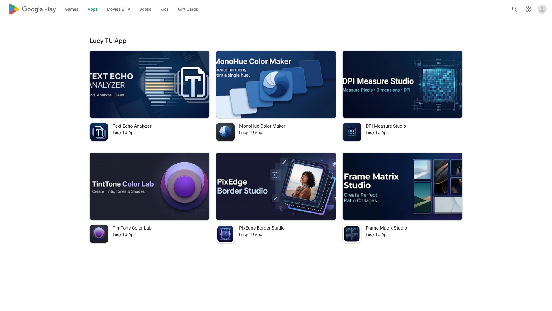Open the MonoHue Color Maker banner image

276,84
